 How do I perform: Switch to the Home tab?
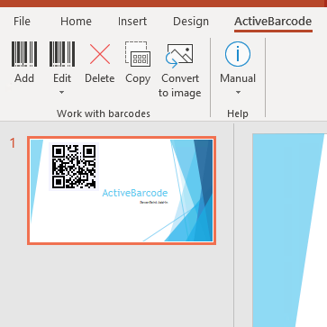(76, 22)
